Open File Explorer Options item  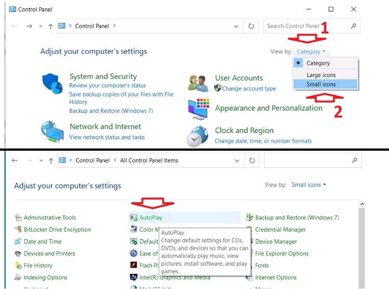pyautogui.click(x=282, y=254)
